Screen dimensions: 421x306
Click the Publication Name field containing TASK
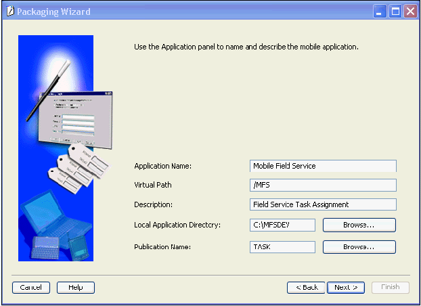[x=282, y=247]
